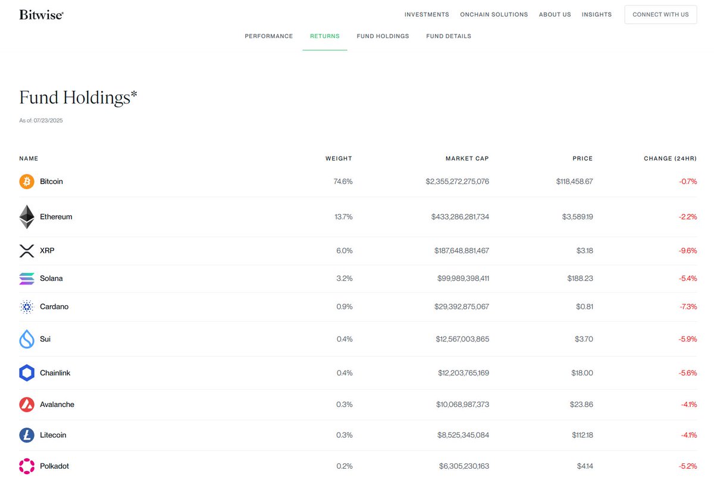This screenshot has width=714, height=486.
Task: Select the Sui name text
Action: (x=45, y=339)
